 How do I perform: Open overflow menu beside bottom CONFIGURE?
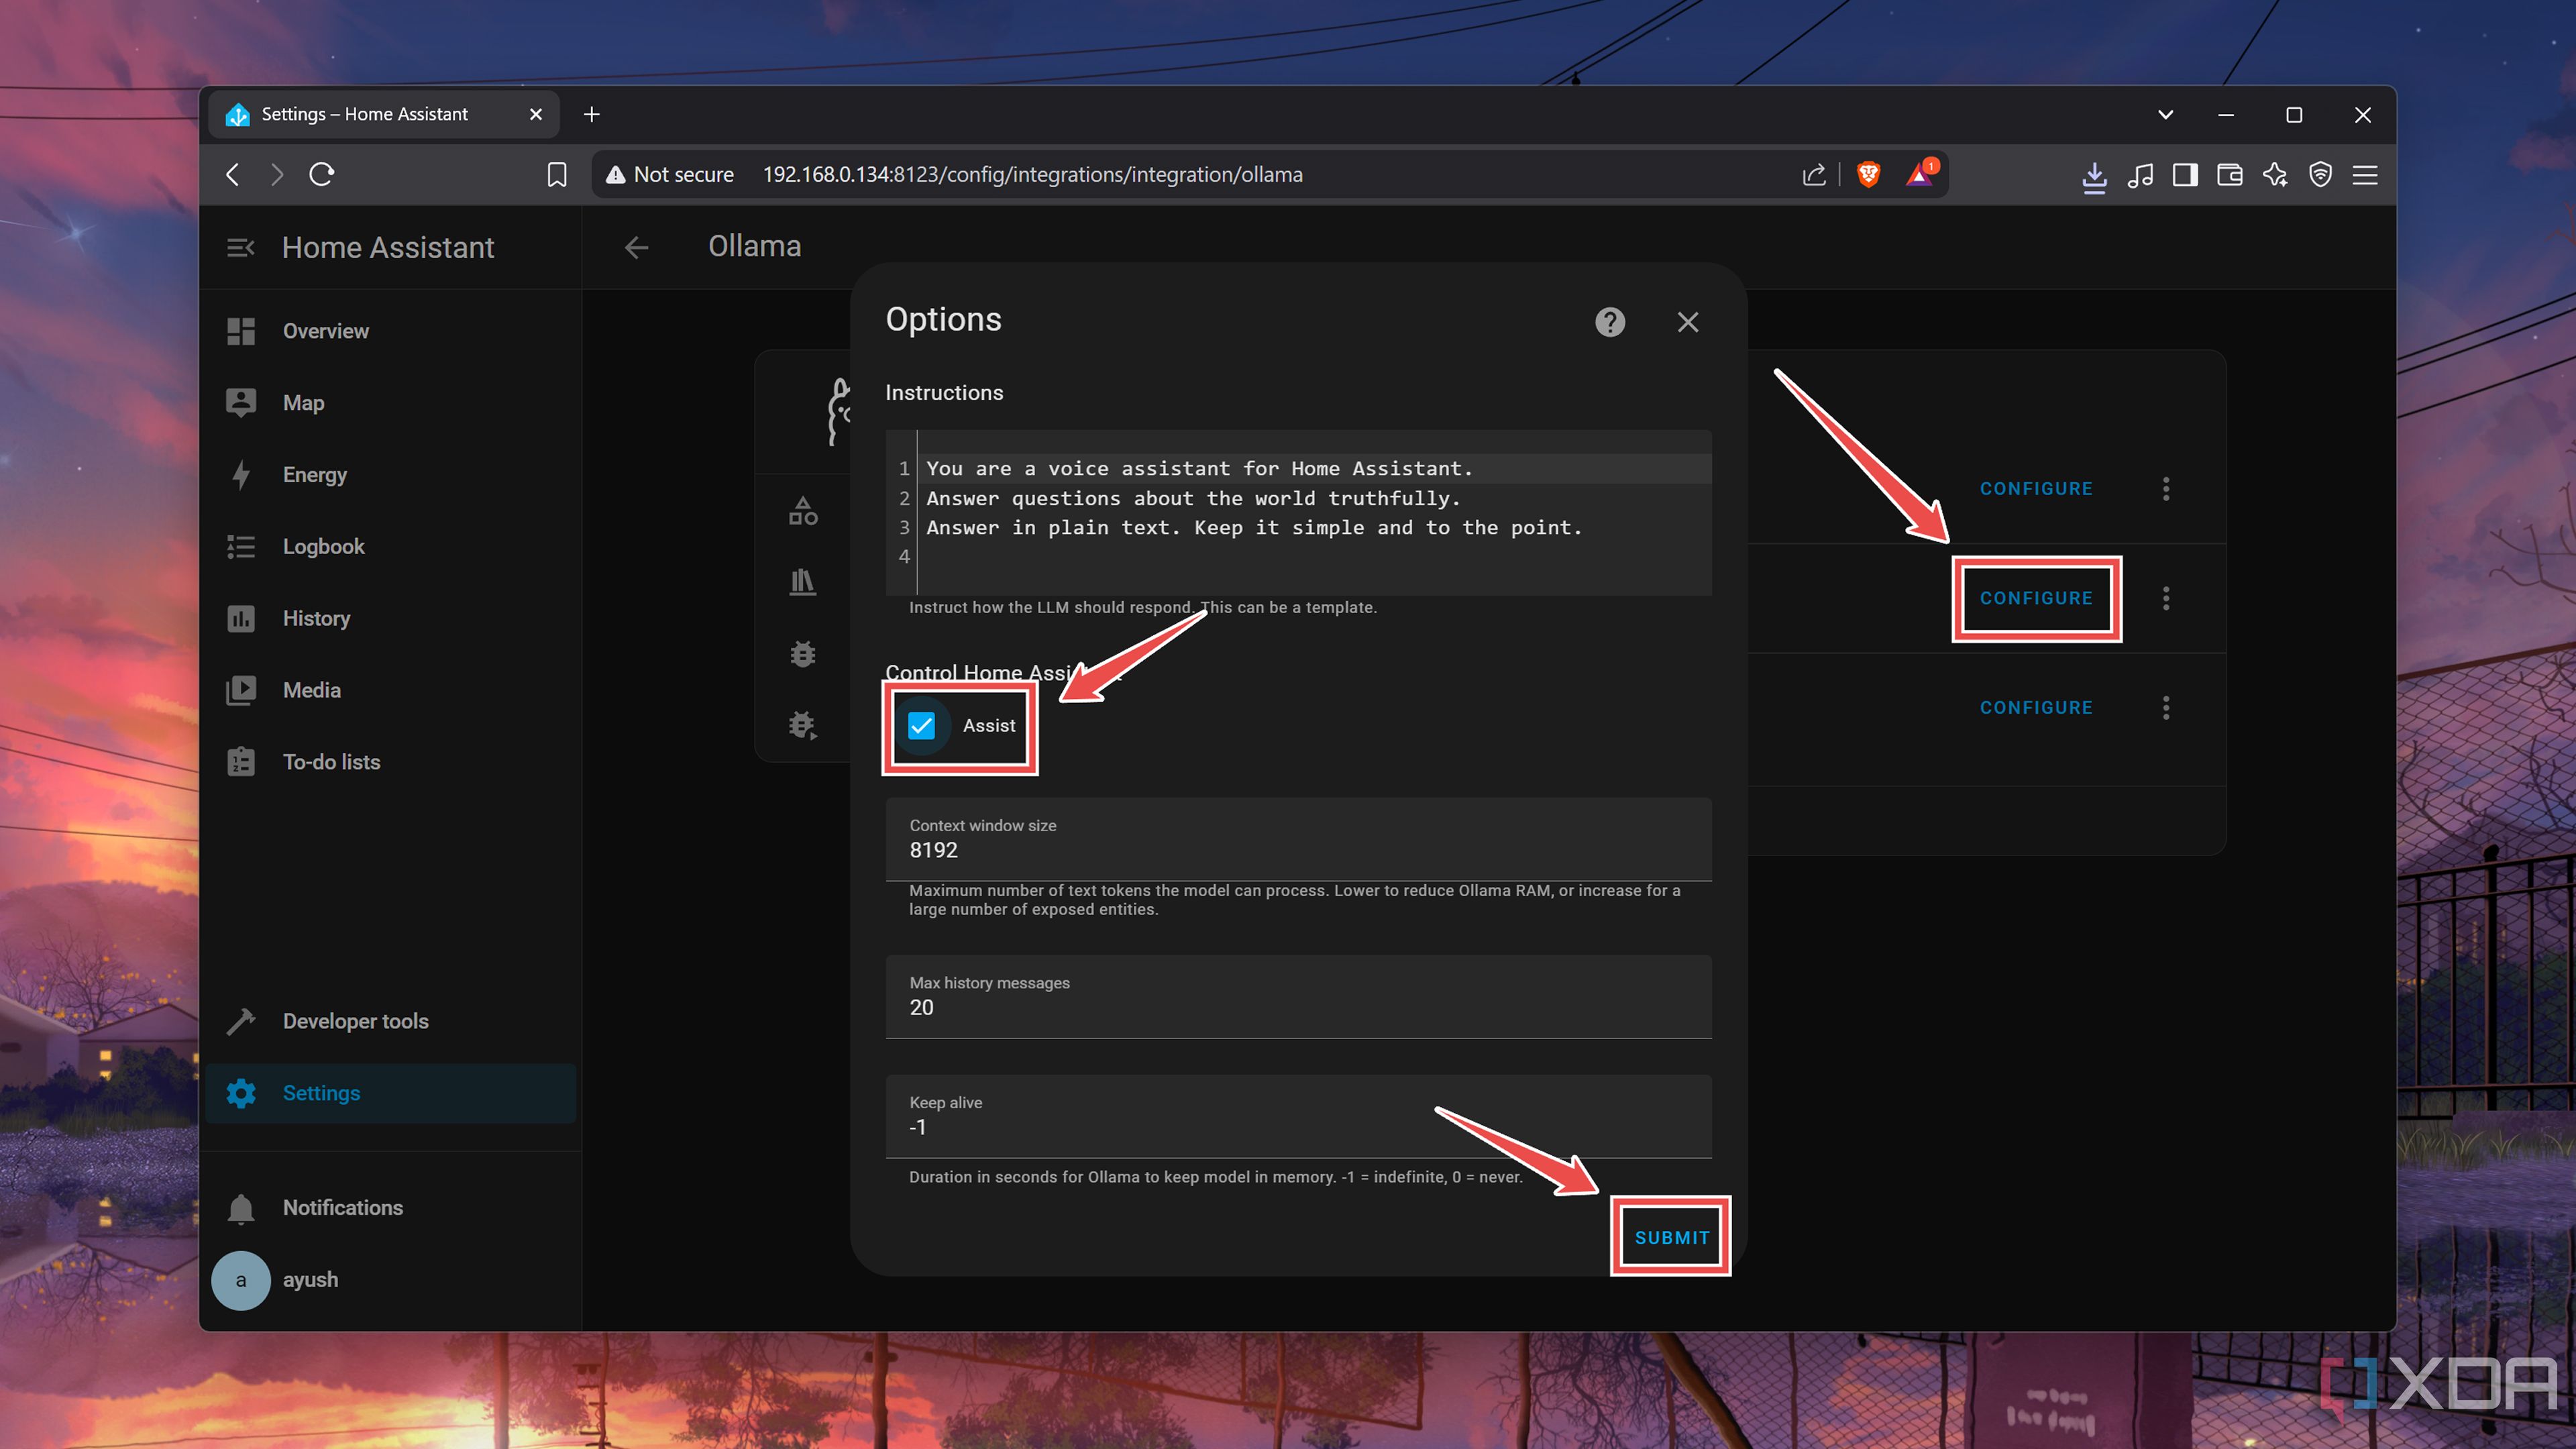coord(2166,708)
